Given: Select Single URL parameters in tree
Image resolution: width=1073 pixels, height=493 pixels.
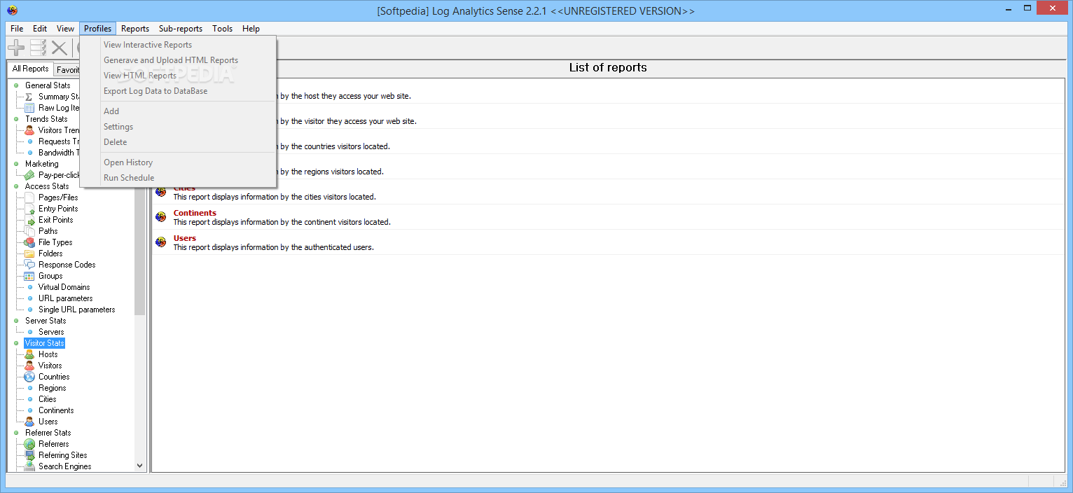Looking at the screenshot, I should point(77,310).
